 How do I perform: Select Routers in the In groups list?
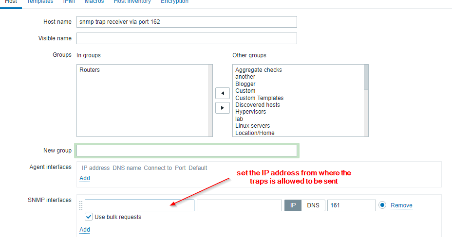pos(90,70)
